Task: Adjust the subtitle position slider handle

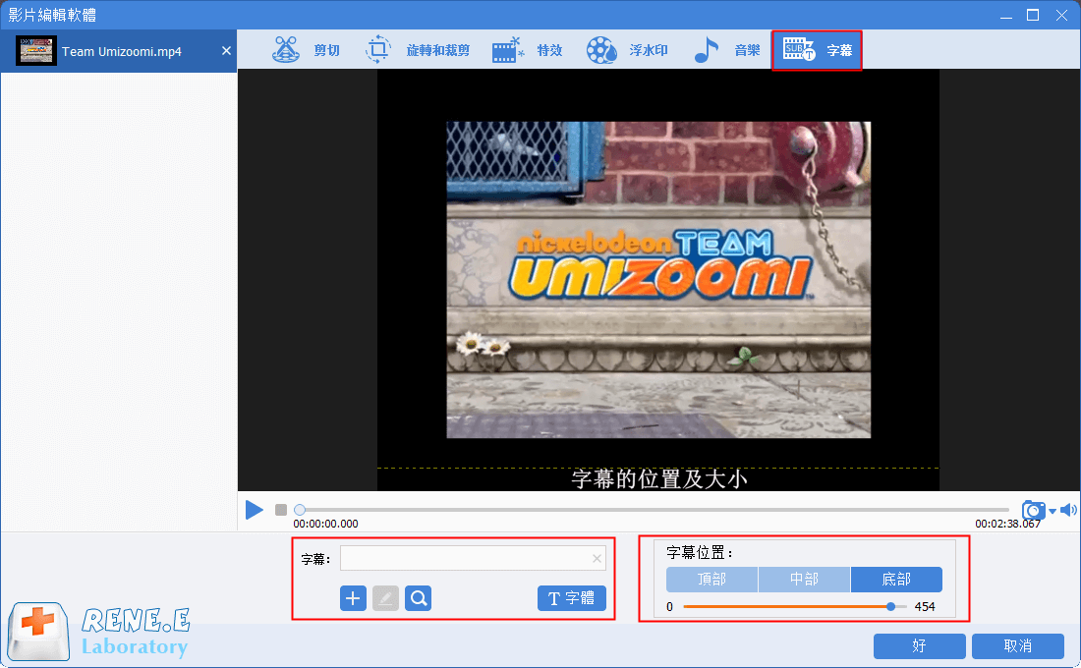Action: 890,607
